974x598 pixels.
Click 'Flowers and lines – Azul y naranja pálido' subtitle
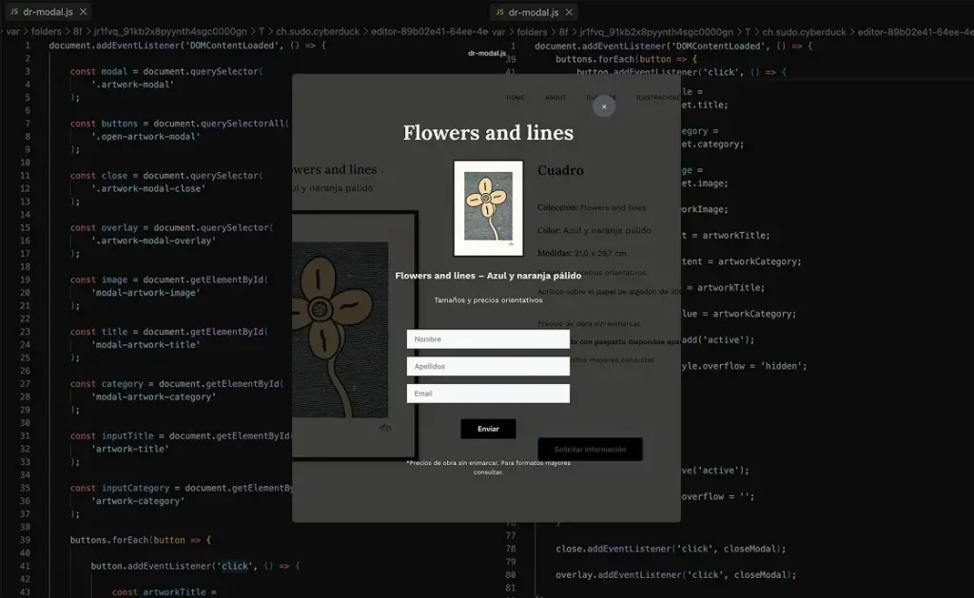pyautogui.click(x=488, y=275)
